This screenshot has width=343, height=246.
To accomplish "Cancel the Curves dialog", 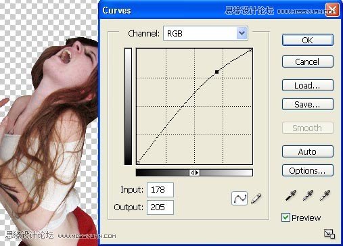I will (307, 62).
